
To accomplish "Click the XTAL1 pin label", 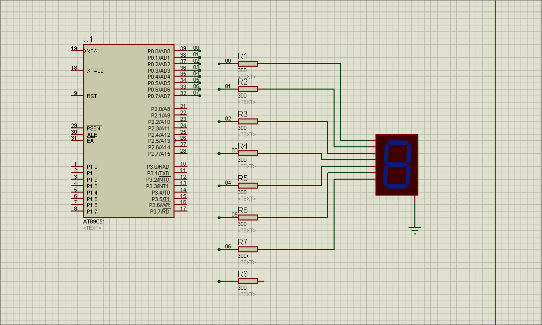I will [95, 51].
